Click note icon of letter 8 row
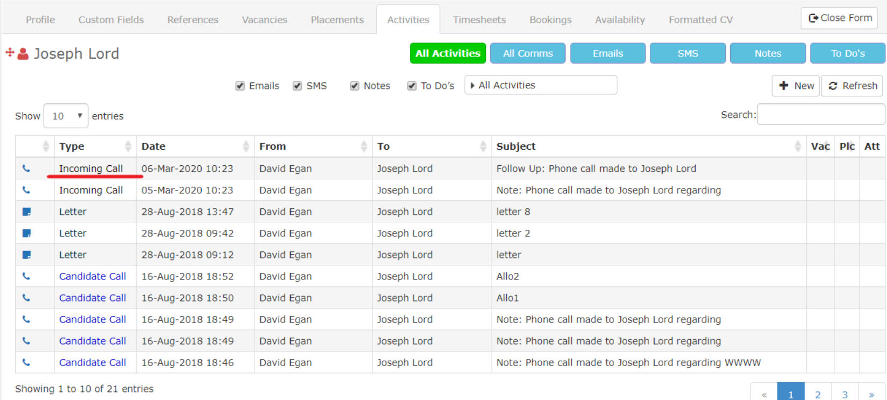The width and height of the screenshot is (887, 400). click(26, 212)
